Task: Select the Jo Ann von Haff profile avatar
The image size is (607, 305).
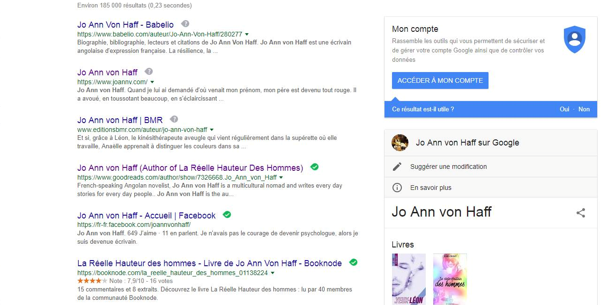Action: coord(400,143)
